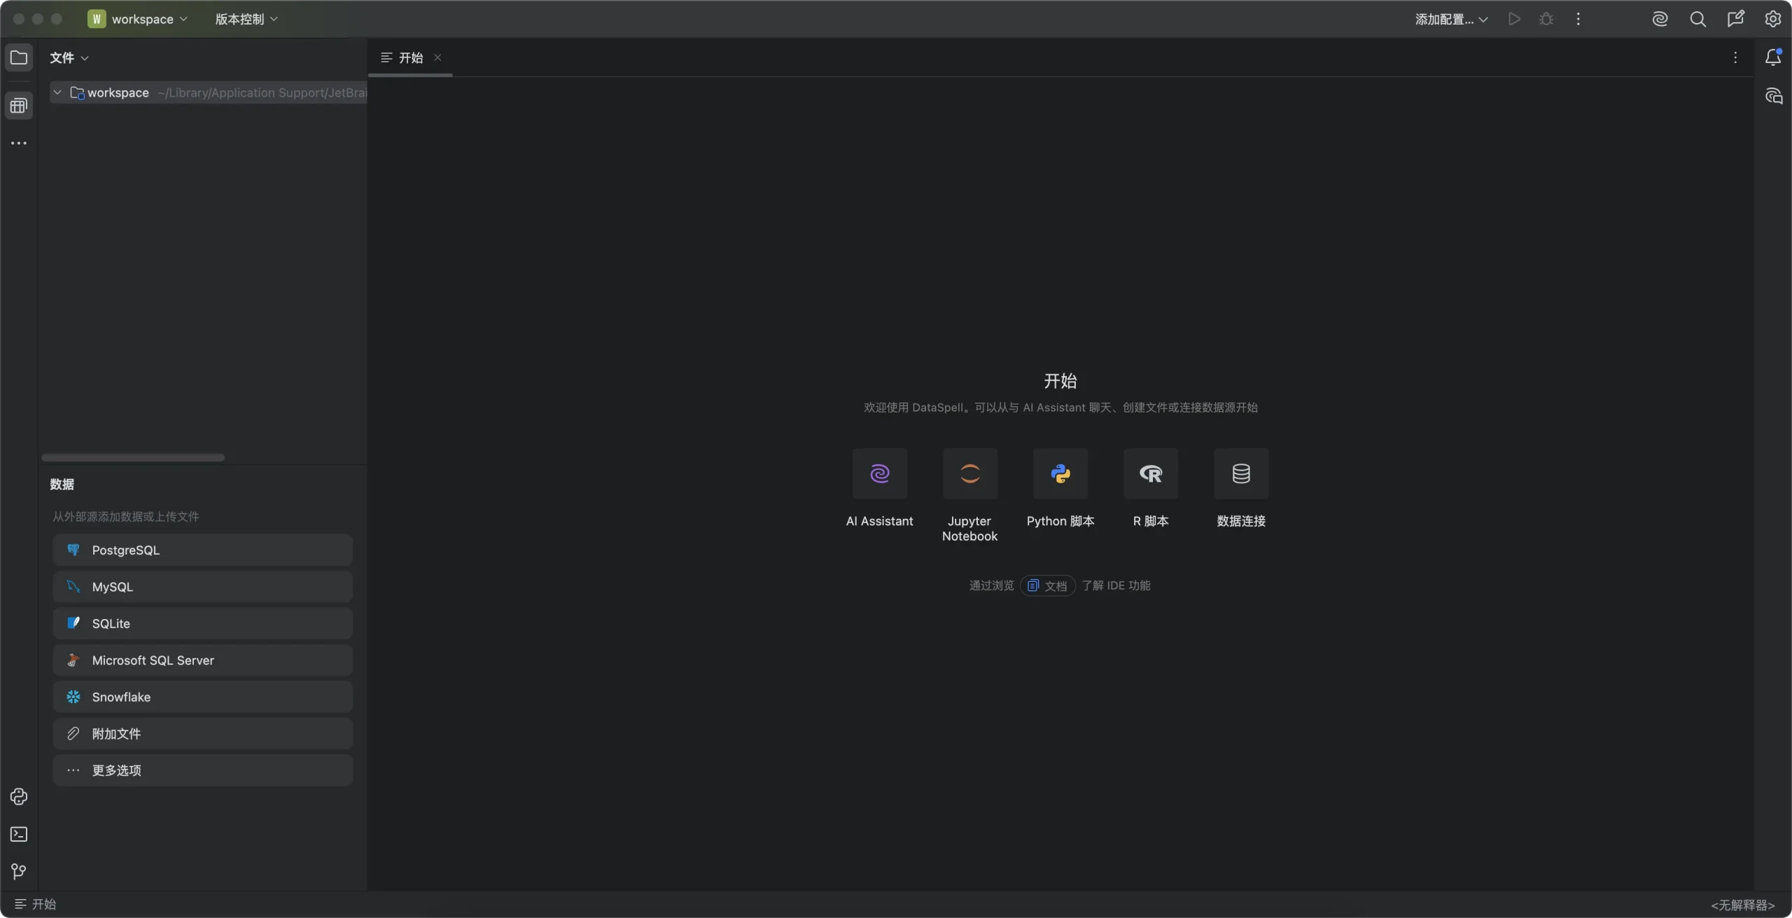Image resolution: width=1792 pixels, height=918 pixels.
Task: Click the file tree horizontal scrollbar
Action: click(133, 458)
